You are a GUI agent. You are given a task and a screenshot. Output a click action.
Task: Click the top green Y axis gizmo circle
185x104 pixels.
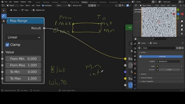pyautogui.click(x=178, y=10)
